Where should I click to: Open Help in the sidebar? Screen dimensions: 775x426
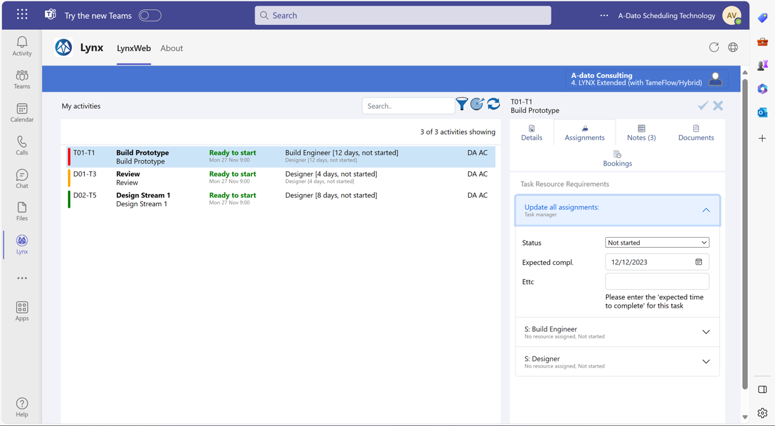pos(22,407)
